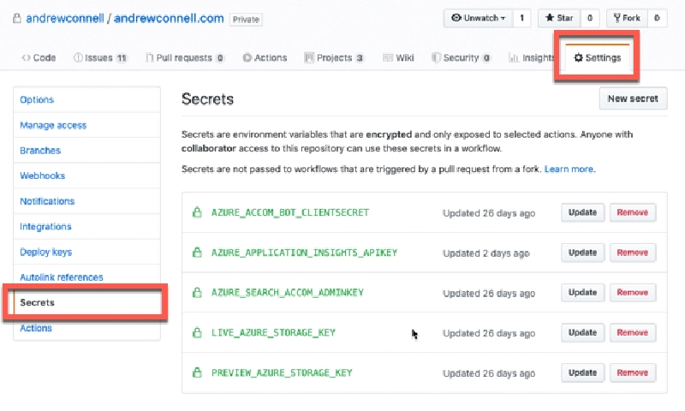685x411 pixels.
Task: Open Manage access in sidebar
Action: [87, 125]
